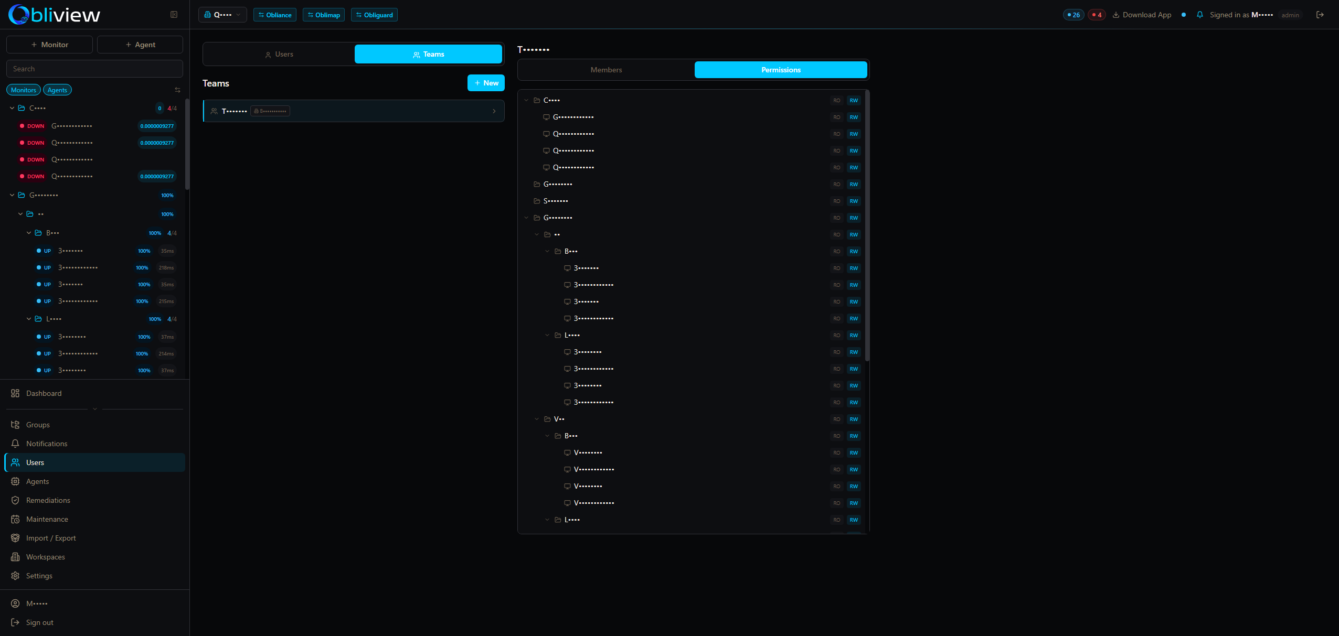This screenshot has height=636, width=1339.
Task: Click inside the Search field
Action: point(94,68)
